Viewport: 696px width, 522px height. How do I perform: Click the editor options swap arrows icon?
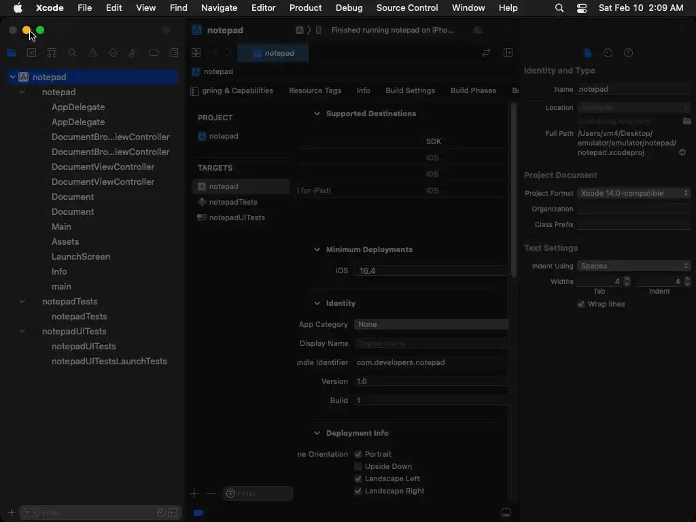(x=487, y=53)
